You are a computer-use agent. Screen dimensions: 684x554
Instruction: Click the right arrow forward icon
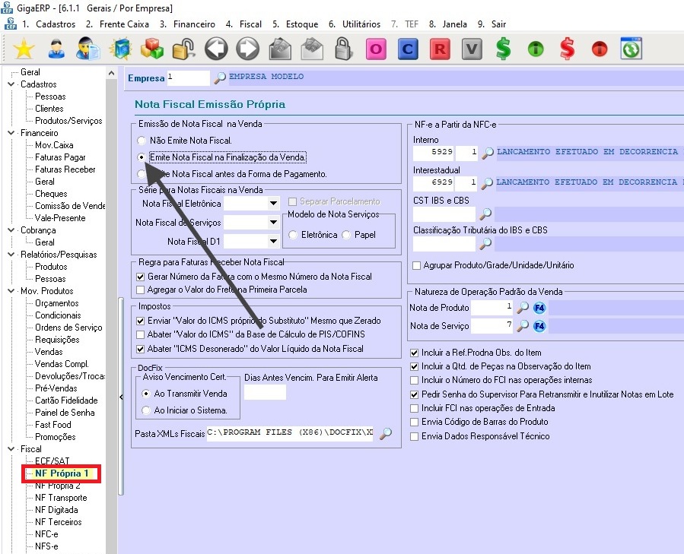247,49
